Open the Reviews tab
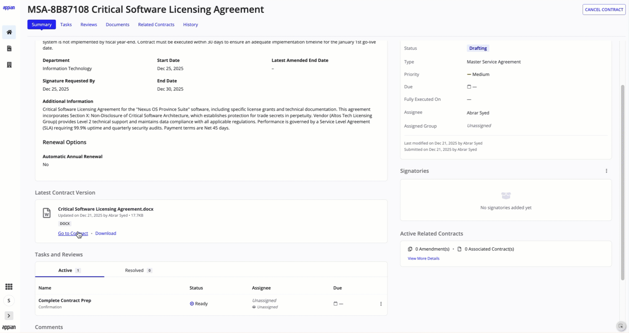The image size is (629, 333). click(89, 25)
